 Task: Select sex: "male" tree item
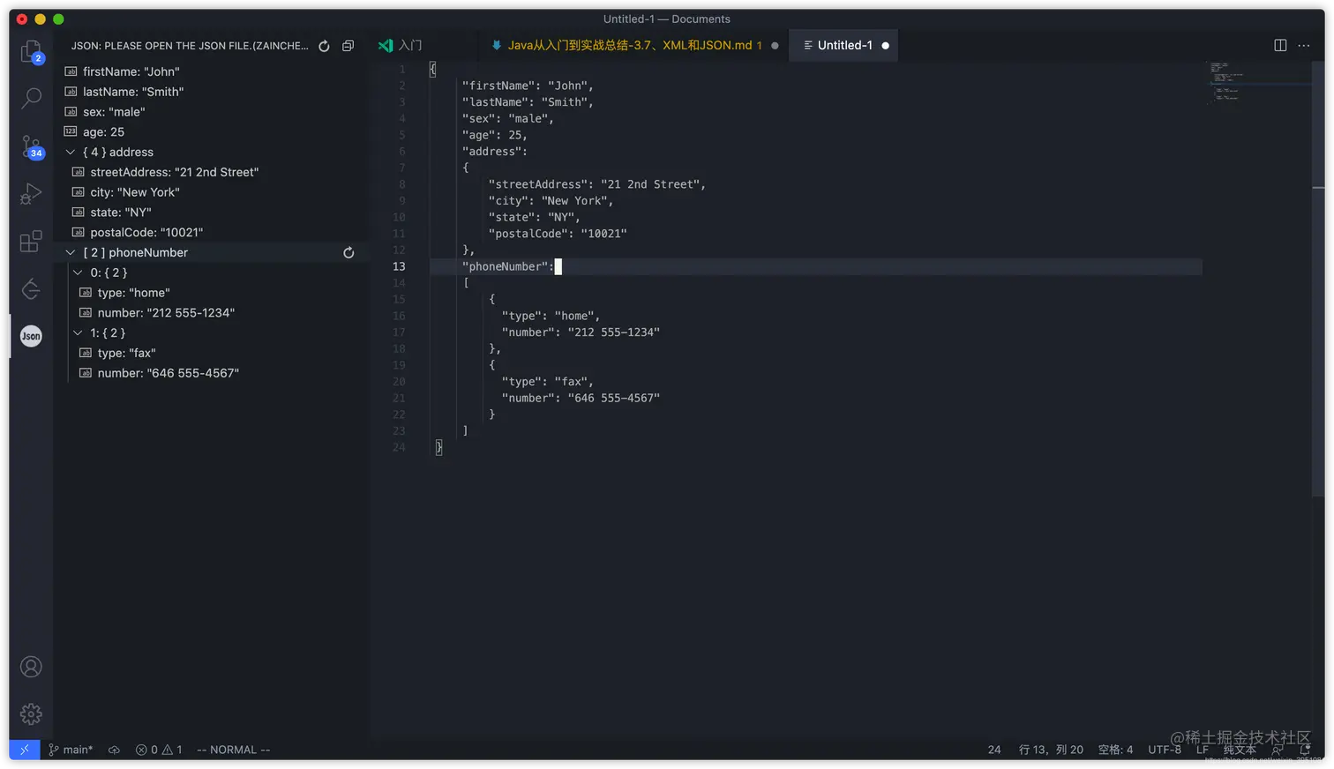click(x=212, y=112)
